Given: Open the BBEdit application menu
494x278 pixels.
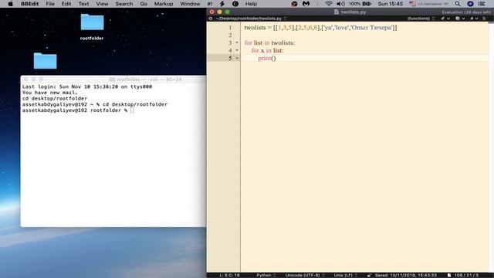Looking at the screenshot, I should click(x=29, y=4).
